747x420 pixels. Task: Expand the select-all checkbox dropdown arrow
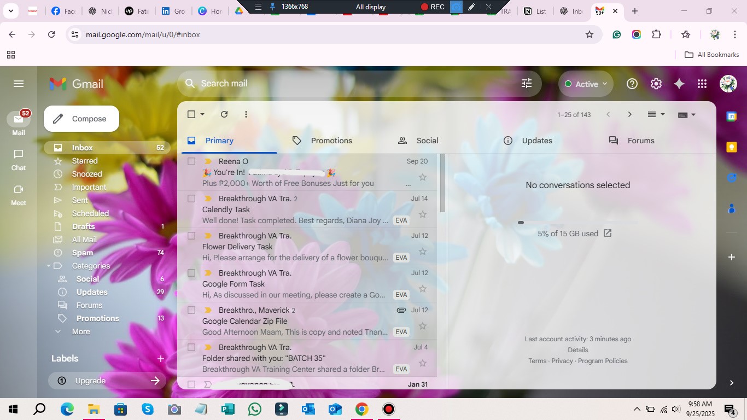pyautogui.click(x=202, y=114)
